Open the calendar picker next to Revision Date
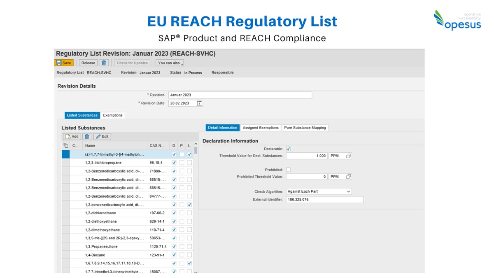 (x=200, y=103)
